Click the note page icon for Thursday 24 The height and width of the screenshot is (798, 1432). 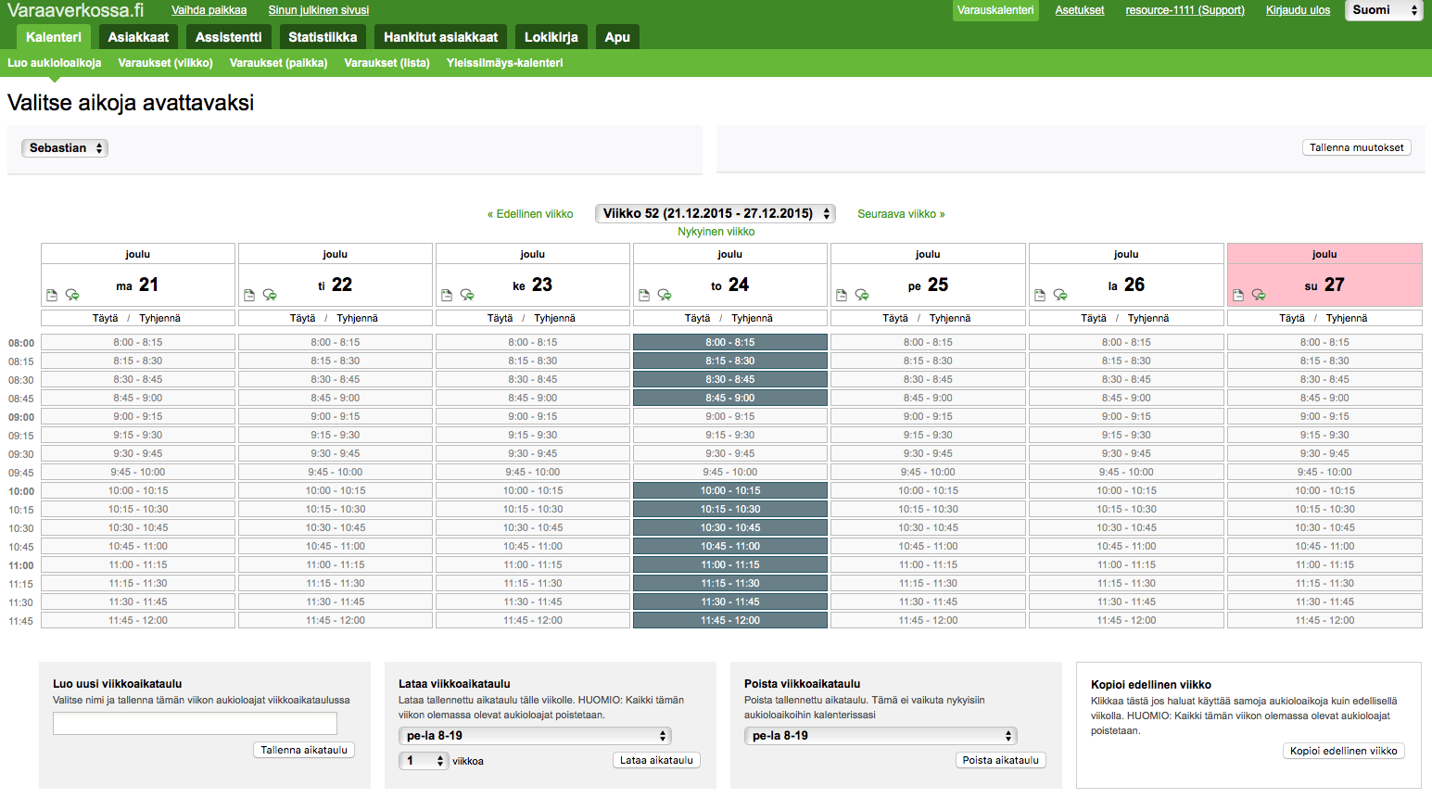[644, 295]
